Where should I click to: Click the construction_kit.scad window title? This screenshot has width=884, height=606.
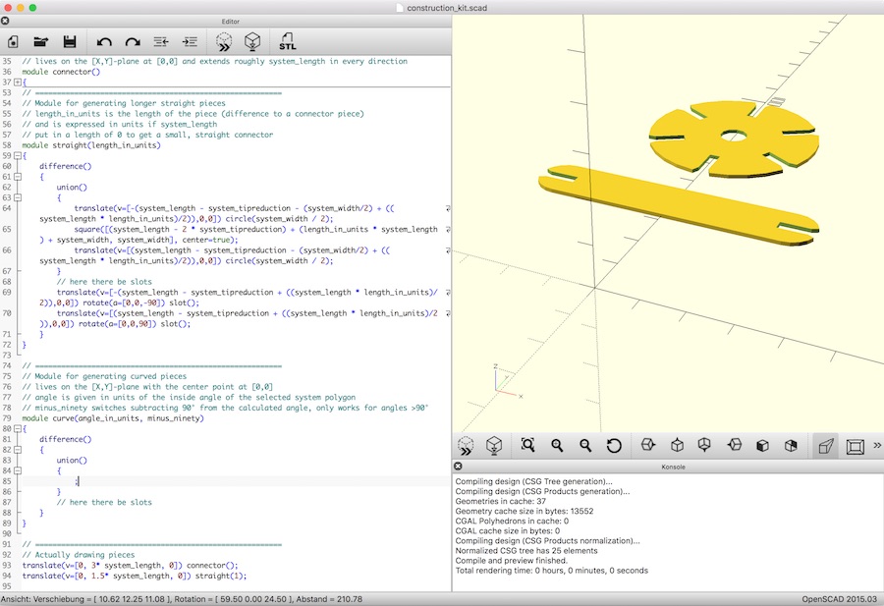(x=447, y=8)
